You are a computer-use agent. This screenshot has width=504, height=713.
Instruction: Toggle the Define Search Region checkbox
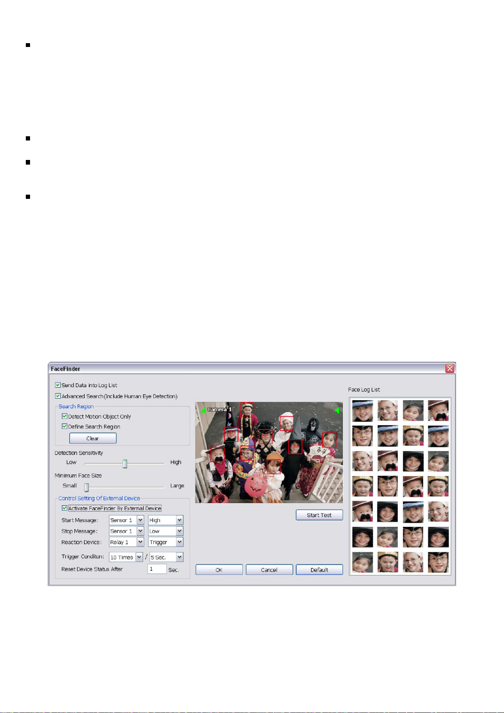[65, 427]
